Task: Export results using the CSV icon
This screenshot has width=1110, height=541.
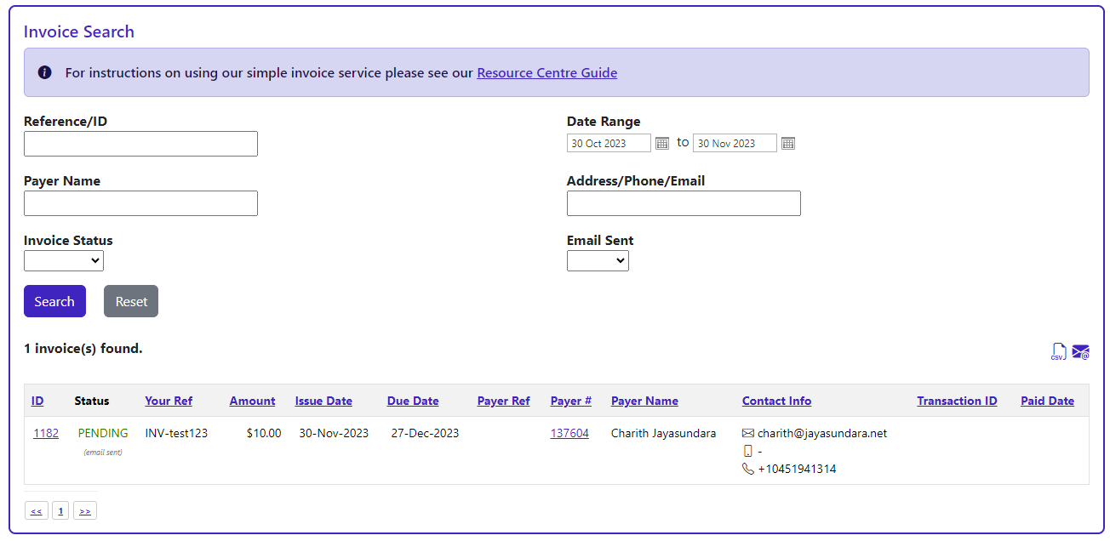Action: point(1058,351)
